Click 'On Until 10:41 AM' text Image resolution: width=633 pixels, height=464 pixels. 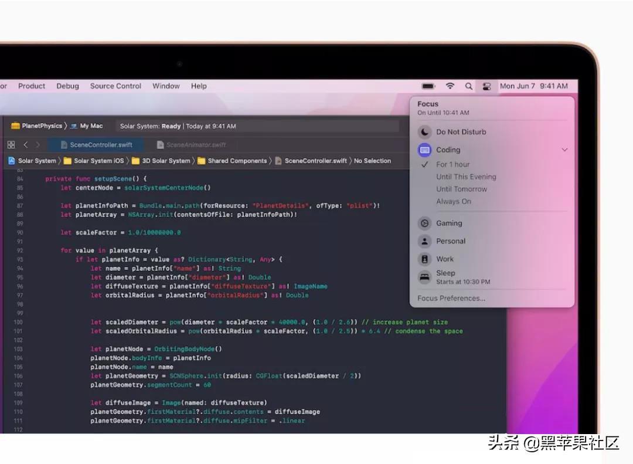[x=443, y=113]
